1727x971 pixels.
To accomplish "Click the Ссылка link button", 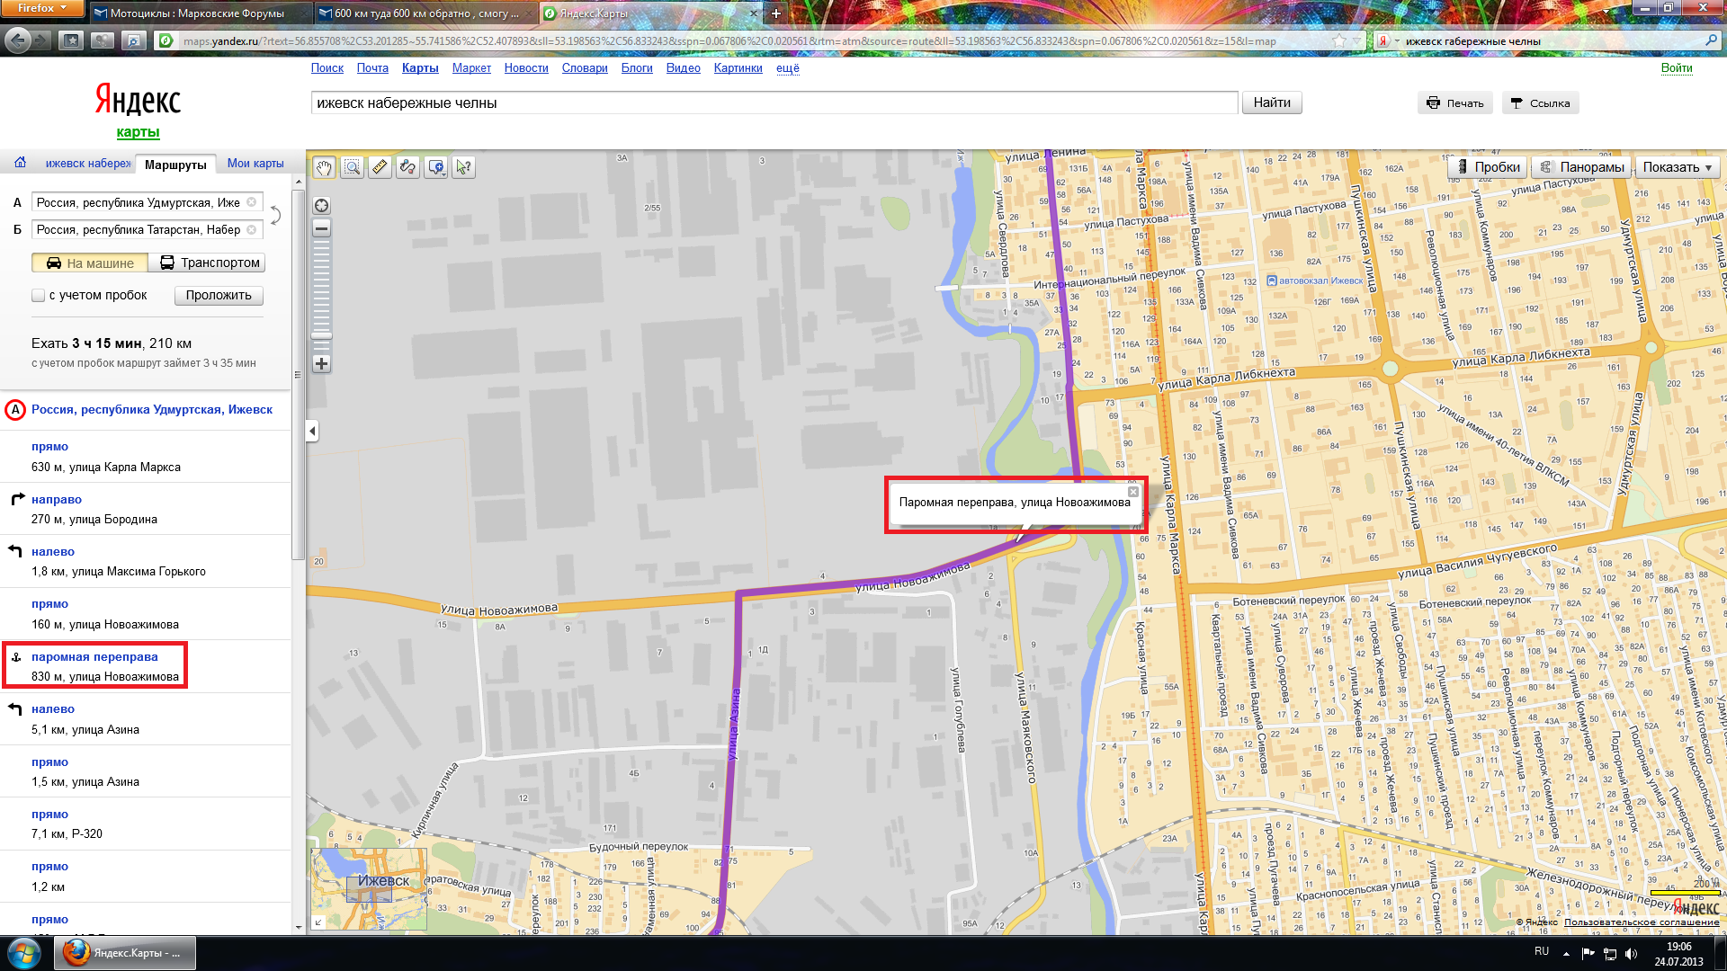I will [1540, 103].
